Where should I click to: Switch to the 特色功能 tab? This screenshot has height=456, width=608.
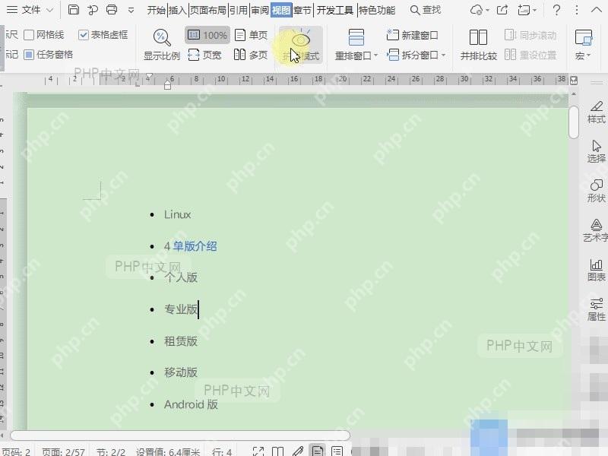376,10
